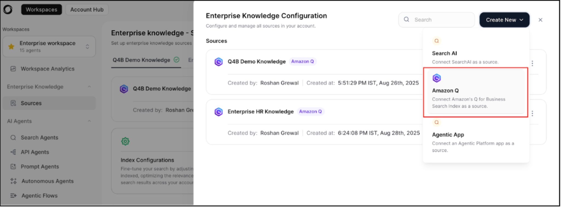Click the app logo in top-left corner
The image size is (561, 207).
pos(8,10)
